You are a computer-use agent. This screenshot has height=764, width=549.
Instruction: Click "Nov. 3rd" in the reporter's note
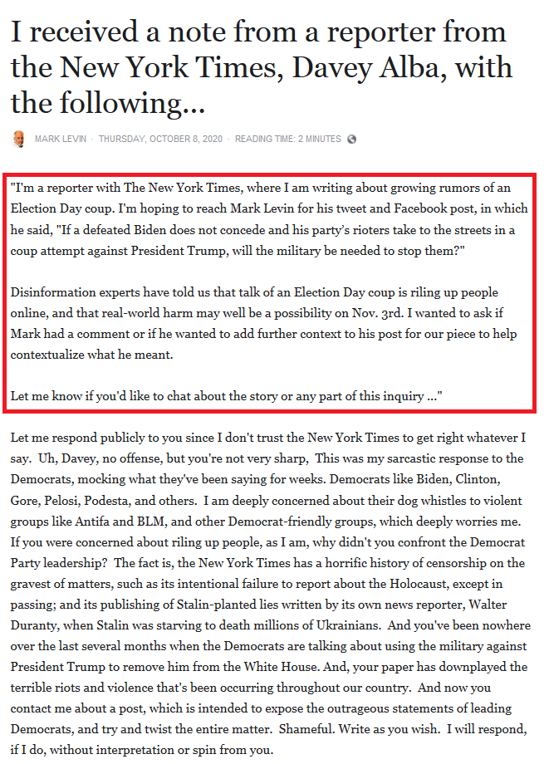click(378, 313)
